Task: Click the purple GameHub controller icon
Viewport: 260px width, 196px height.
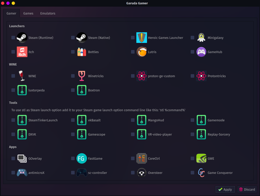Action: pos(201,52)
